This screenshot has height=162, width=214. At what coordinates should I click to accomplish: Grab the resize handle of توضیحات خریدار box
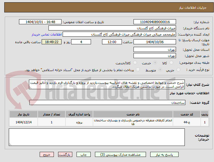(10, 145)
